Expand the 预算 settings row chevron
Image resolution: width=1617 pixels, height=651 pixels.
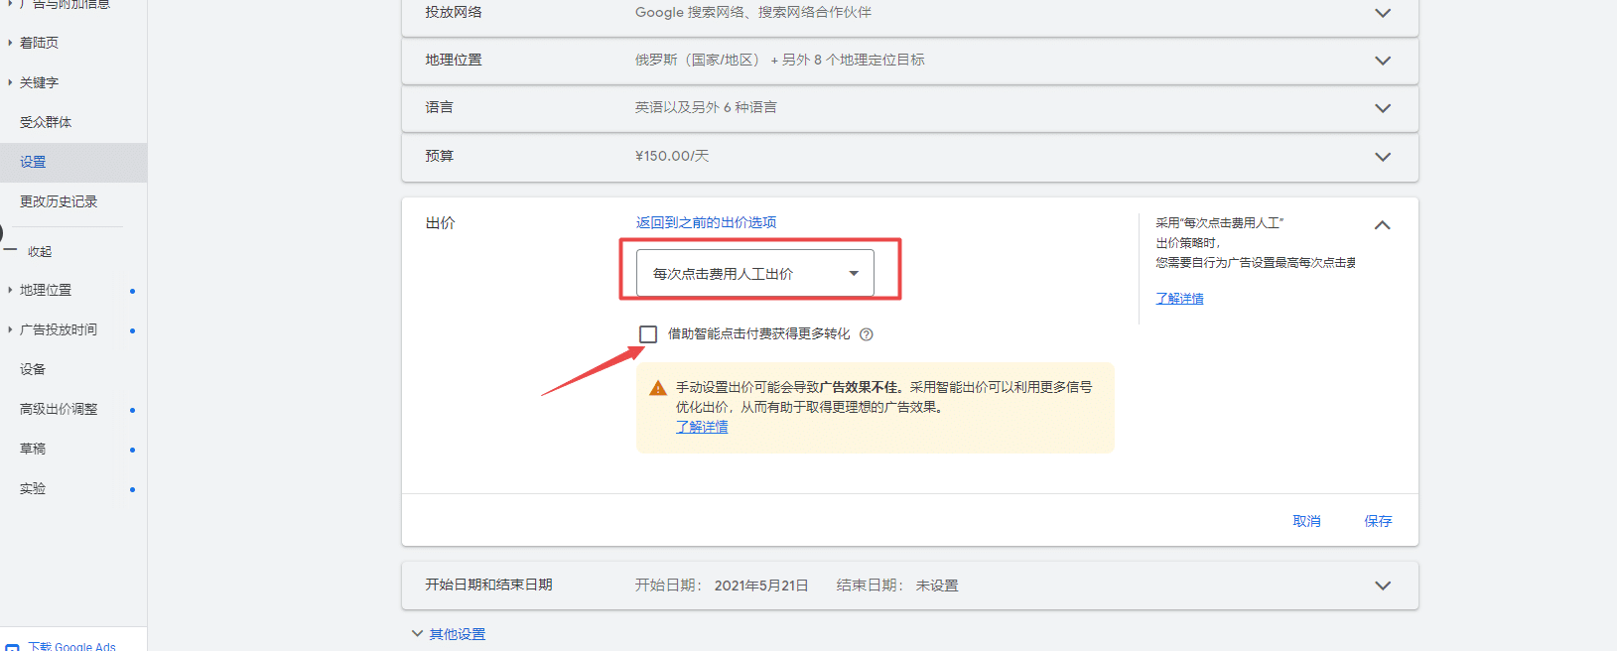pos(1383,157)
